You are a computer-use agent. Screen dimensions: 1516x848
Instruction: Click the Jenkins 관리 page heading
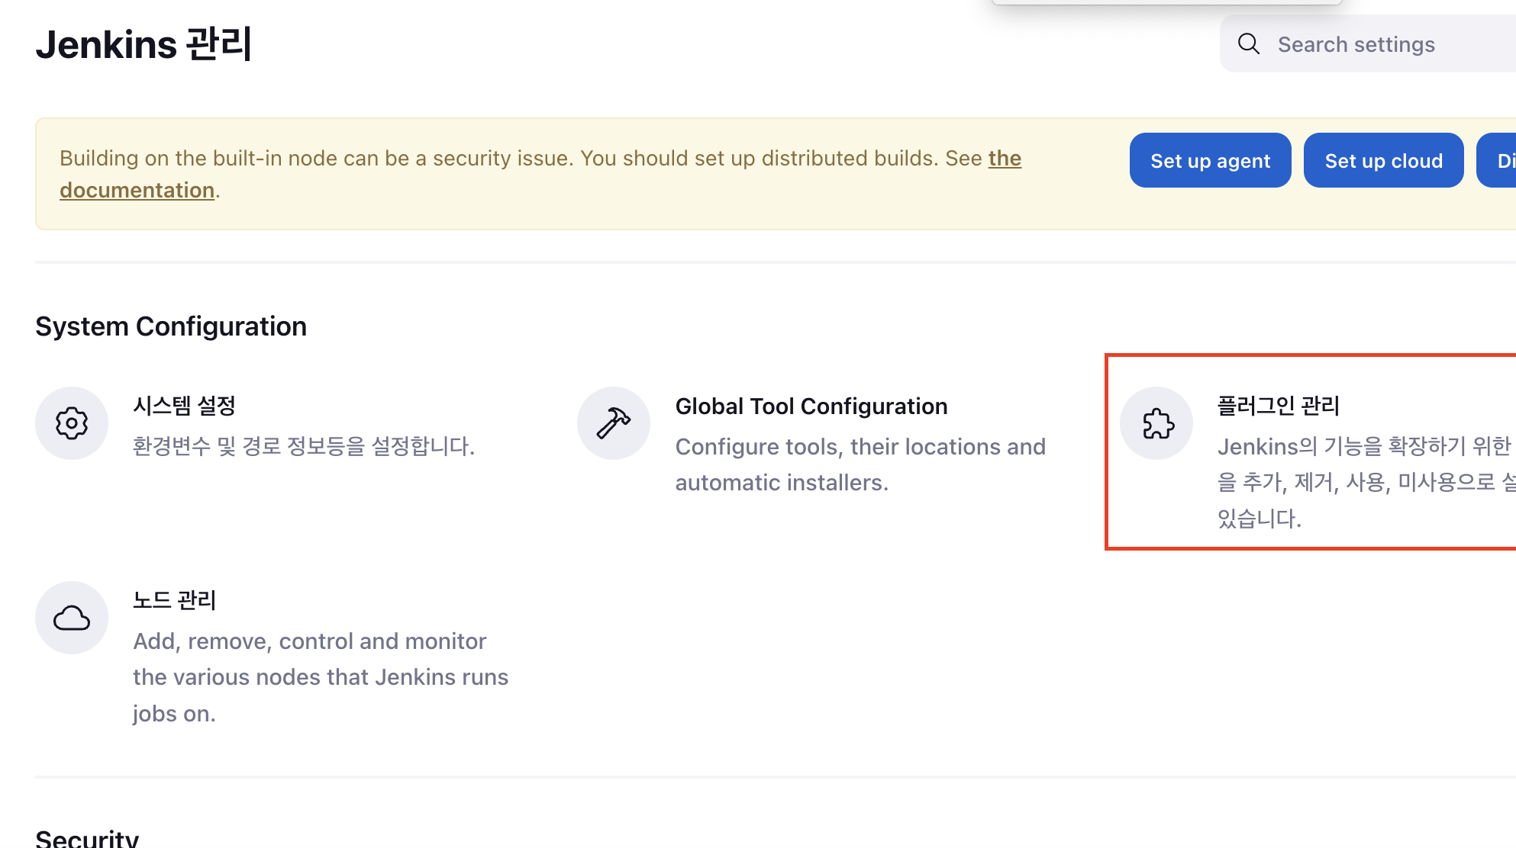144,44
